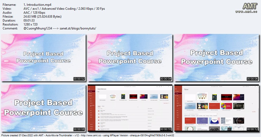Choose the highlighted New item in the 00:00:12 sidebar
Viewport: 261px width, 137px height.
pyautogui.click(x=178, y=93)
